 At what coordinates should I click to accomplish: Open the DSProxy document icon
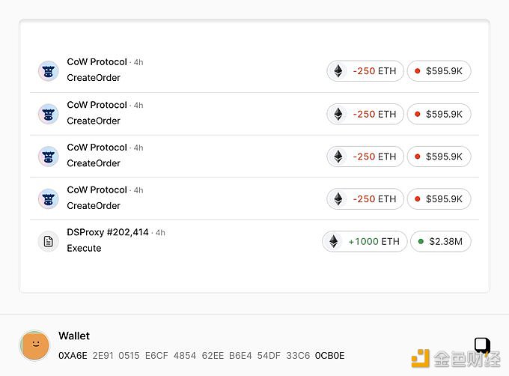pos(49,241)
